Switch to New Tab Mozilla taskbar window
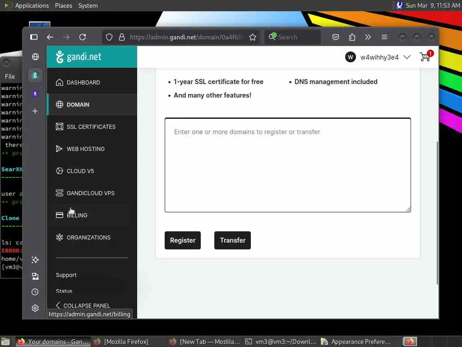Image resolution: width=462 pixels, height=347 pixels. point(205,342)
